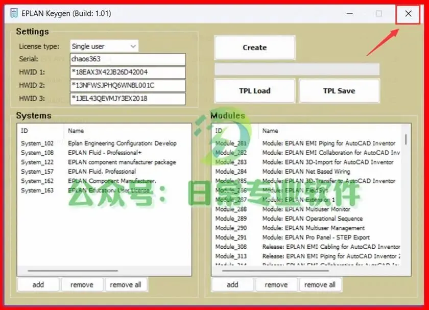
Task: Click the TPL Load button
Action: [x=255, y=91]
